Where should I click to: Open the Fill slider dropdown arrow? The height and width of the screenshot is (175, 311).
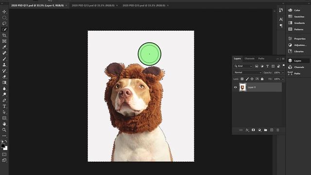283,79
